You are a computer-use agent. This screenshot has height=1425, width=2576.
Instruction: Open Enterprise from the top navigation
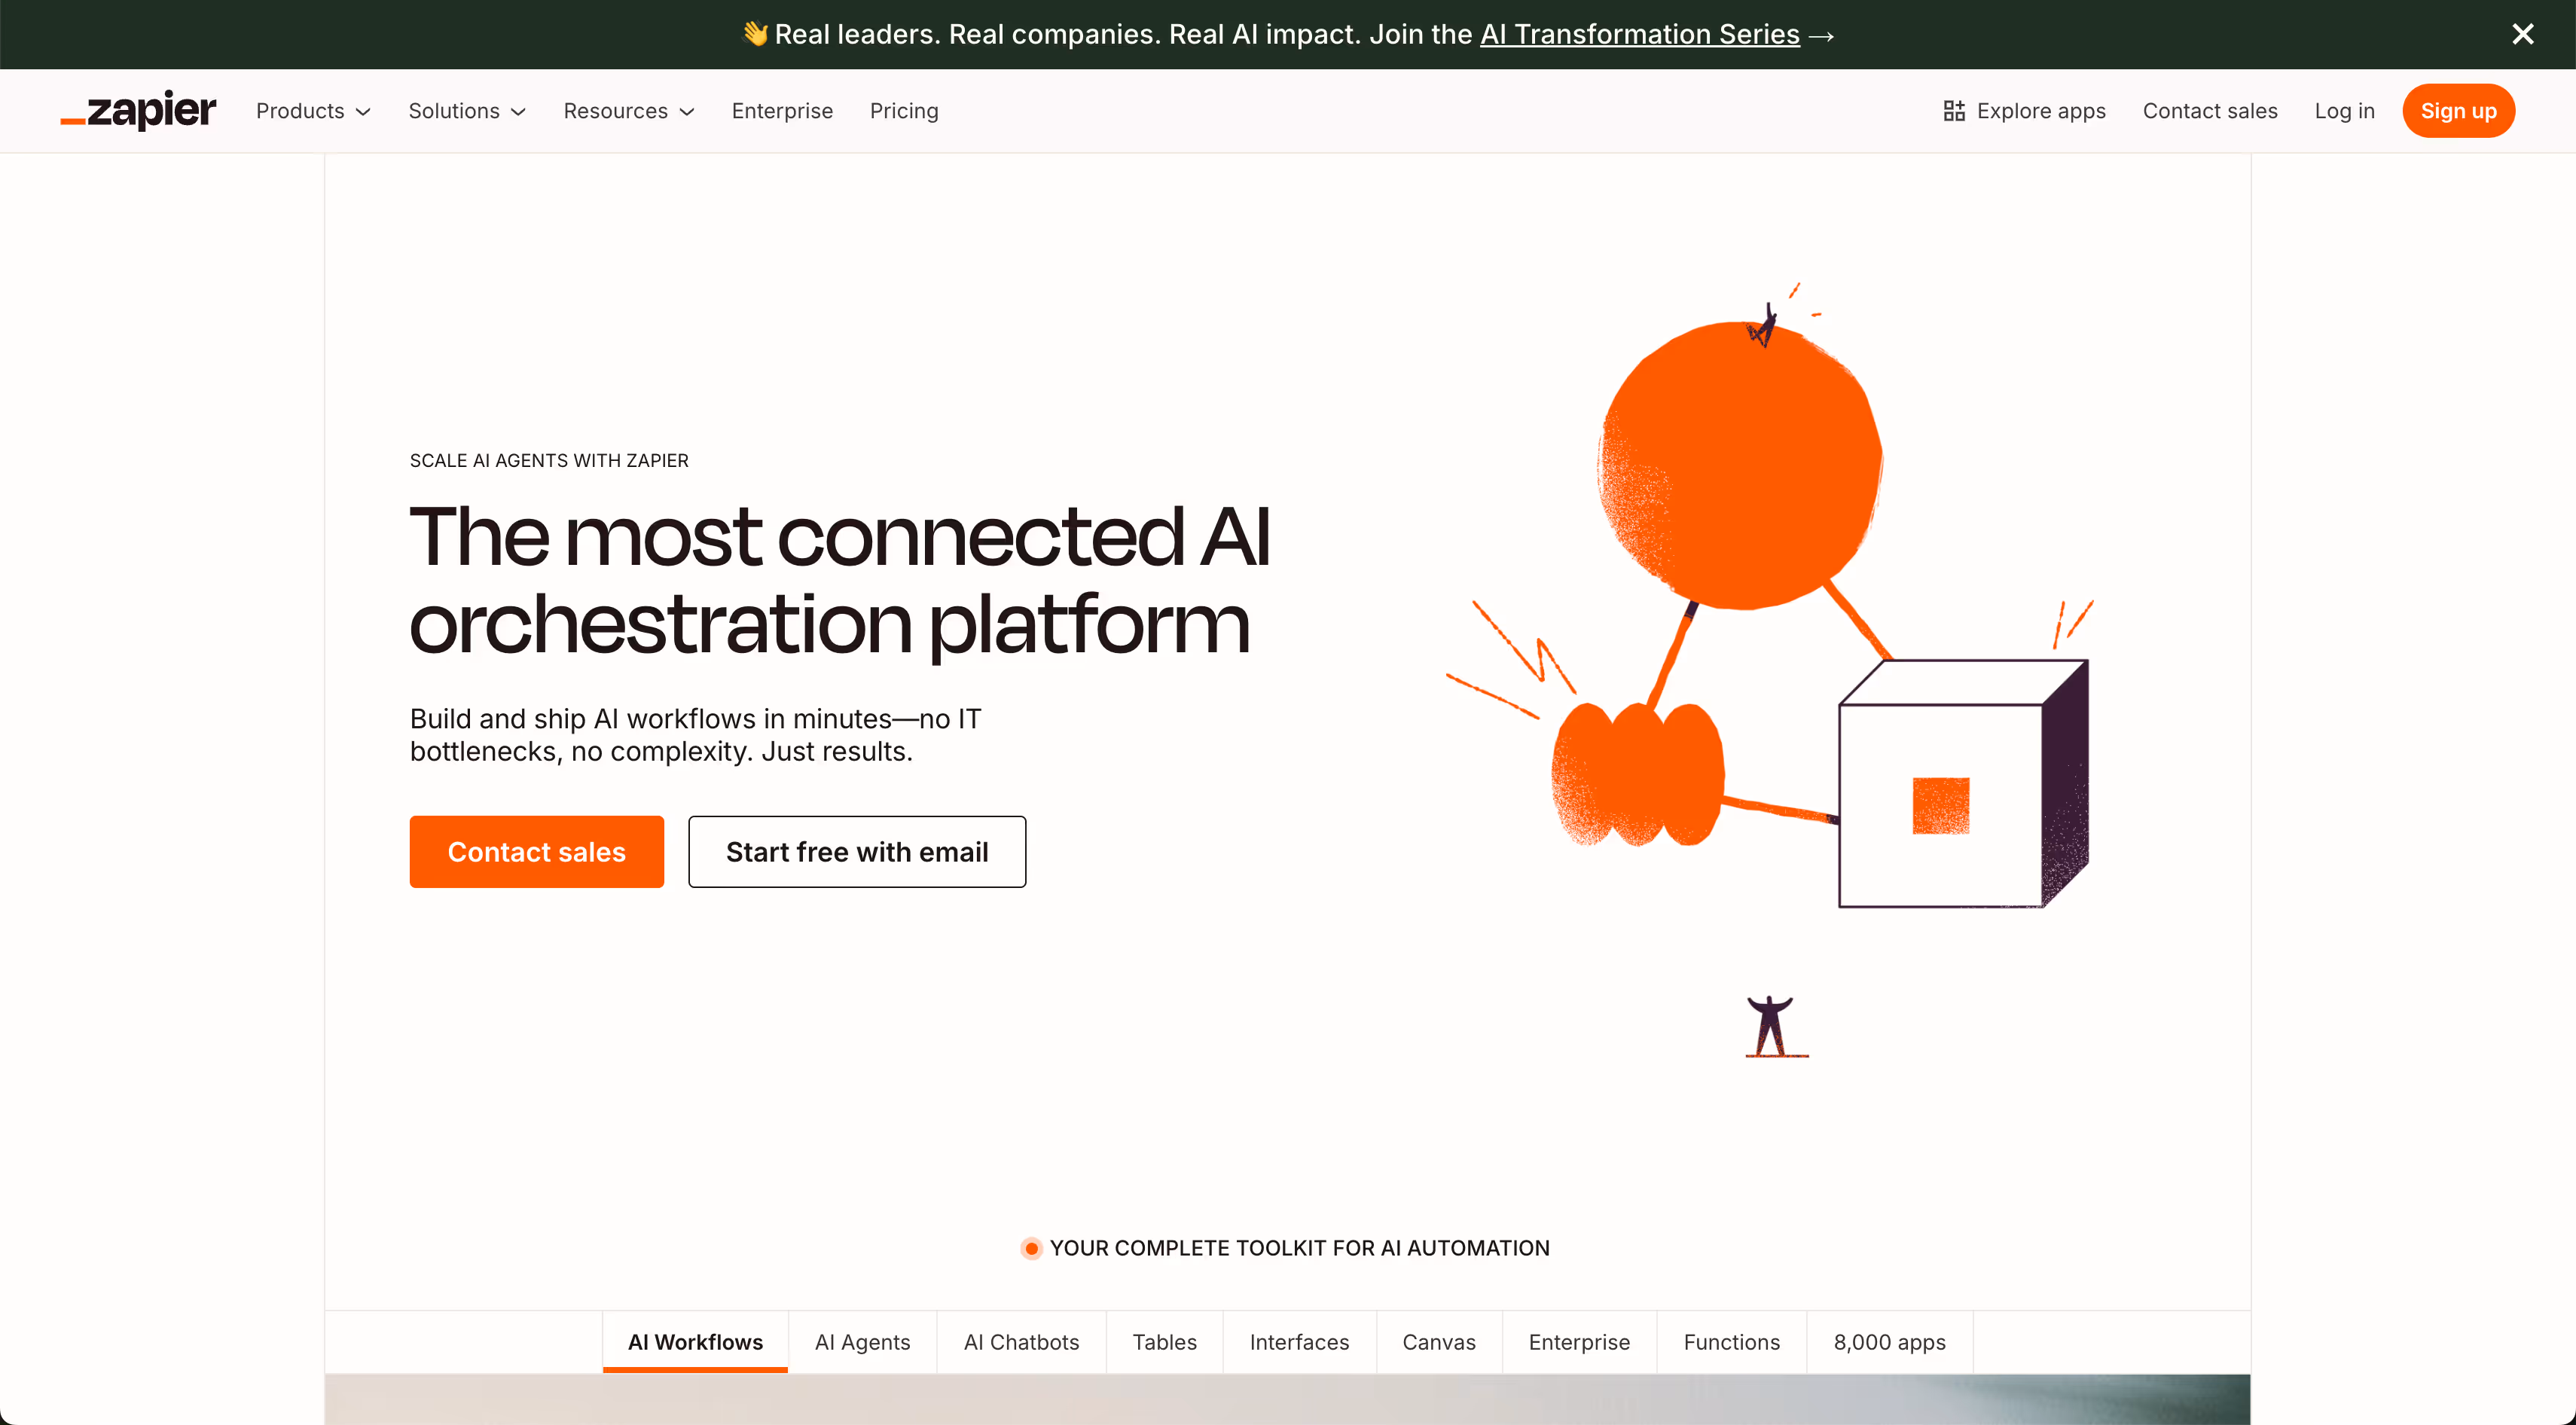[782, 110]
